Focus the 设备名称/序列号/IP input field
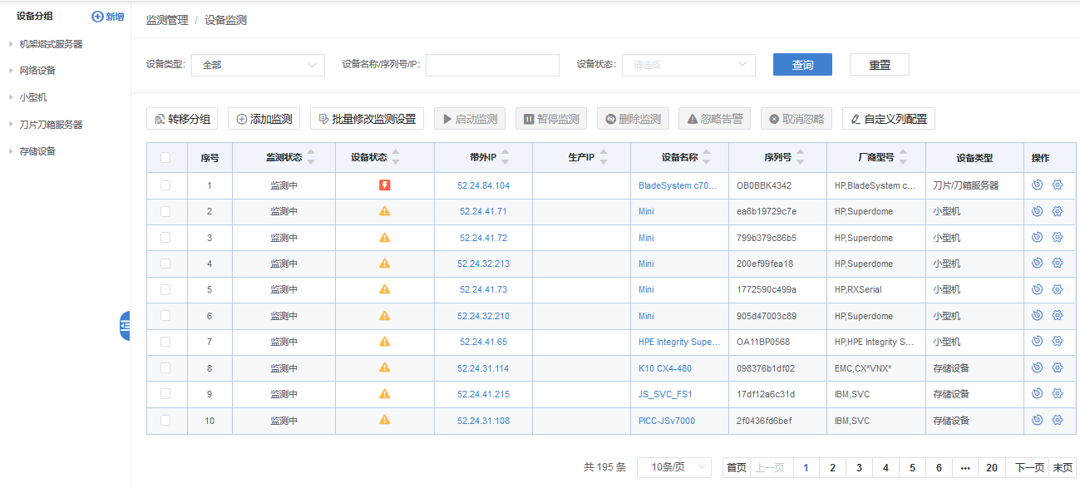1080x488 pixels. (492, 65)
